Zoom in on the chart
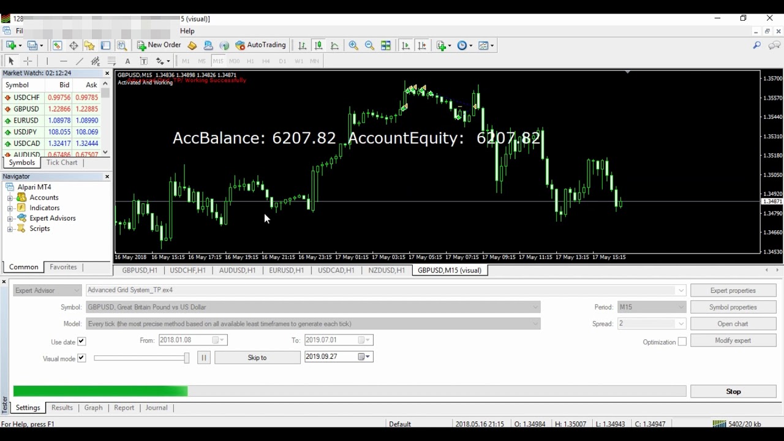The image size is (784, 441). pos(353,45)
